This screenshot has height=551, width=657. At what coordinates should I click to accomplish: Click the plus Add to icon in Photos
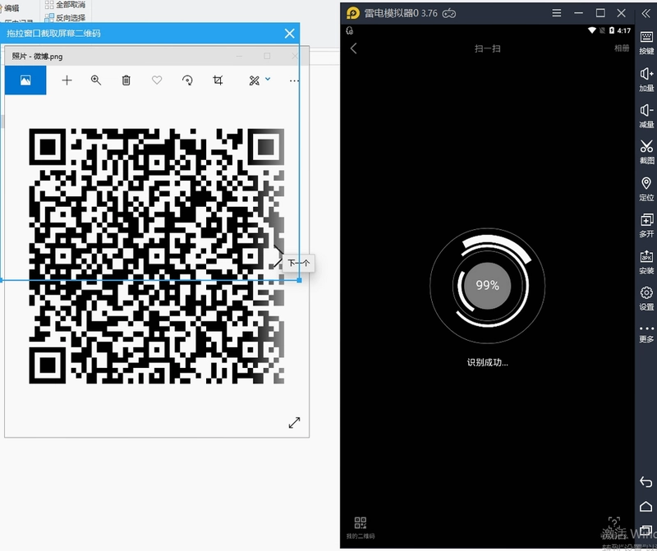pyautogui.click(x=67, y=80)
